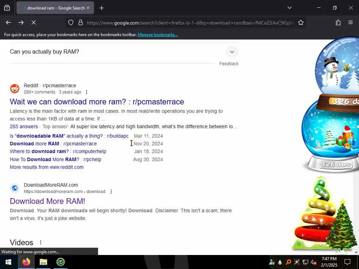This screenshot has height=269, width=359.
Task: Select the 'download ram - Google Search' tab
Action: coord(55,8)
